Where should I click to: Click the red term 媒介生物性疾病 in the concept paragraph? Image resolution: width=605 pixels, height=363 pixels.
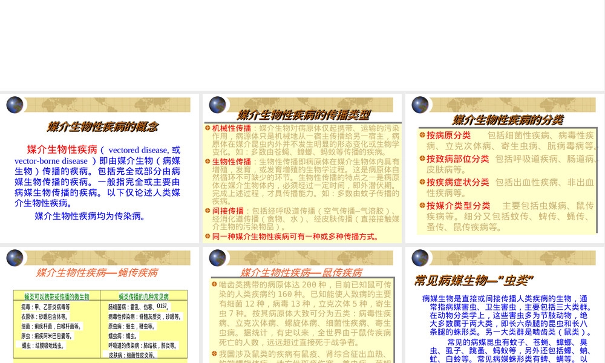(x=62, y=149)
